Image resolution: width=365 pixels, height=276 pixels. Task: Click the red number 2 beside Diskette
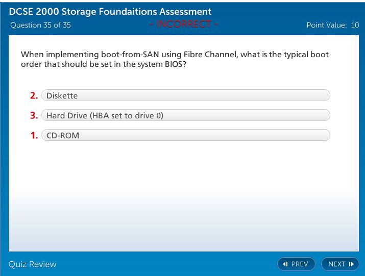click(x=34, y=95)
